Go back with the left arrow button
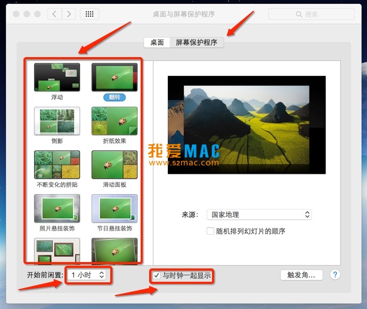The width and height of the screenshot is (367, 309). tap(54, 14)
